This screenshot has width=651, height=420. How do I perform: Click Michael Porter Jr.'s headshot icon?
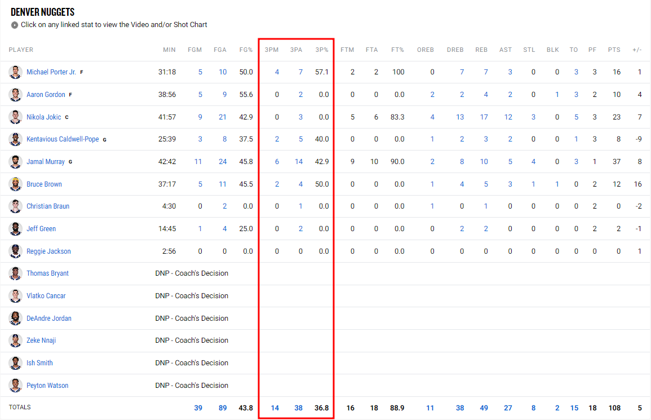[x=15, y=72]
